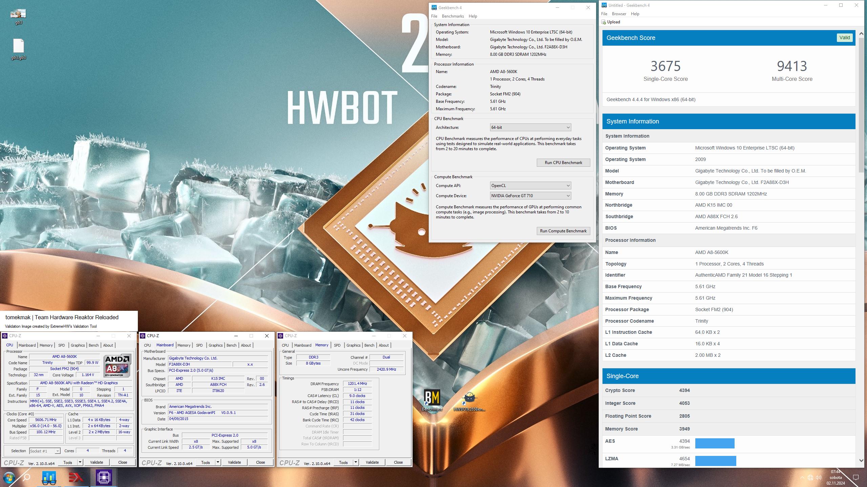The width and height of the screenshot is (867, 487).
Task: Open the volume tray icon
Action: click(x=819, y=478)
